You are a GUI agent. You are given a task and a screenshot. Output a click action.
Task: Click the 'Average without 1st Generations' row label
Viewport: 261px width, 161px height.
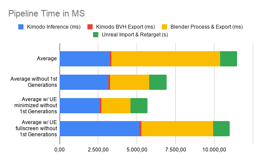click(34, 82)
